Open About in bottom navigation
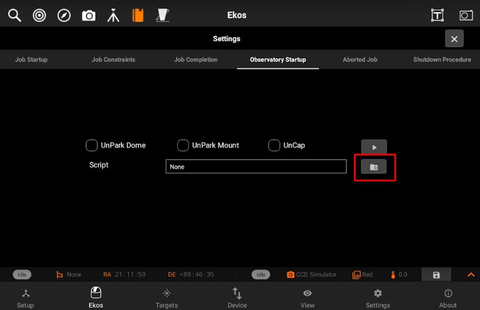 point(448,297)
